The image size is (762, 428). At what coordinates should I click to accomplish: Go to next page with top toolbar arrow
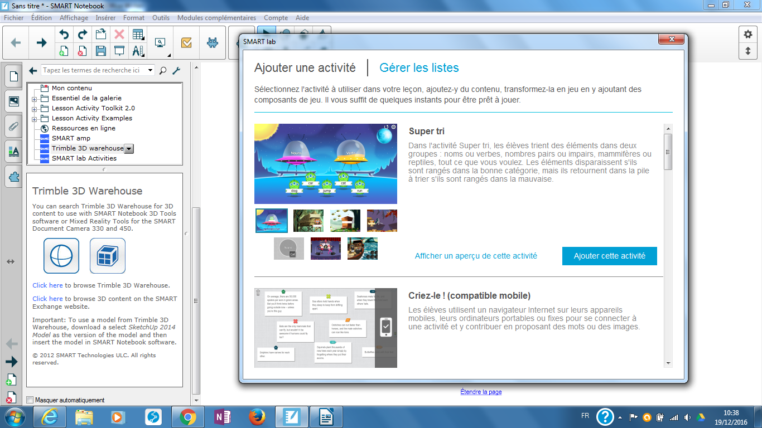[x=41, y=42]
